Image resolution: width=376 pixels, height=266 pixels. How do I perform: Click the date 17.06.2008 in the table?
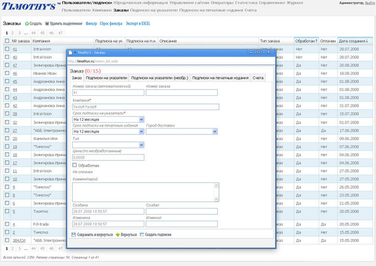[349, 130]
